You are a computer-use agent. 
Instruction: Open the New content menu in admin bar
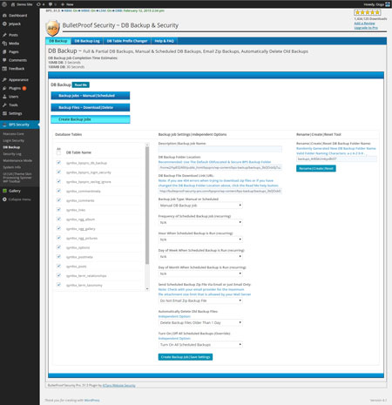(x=67, y=4)
